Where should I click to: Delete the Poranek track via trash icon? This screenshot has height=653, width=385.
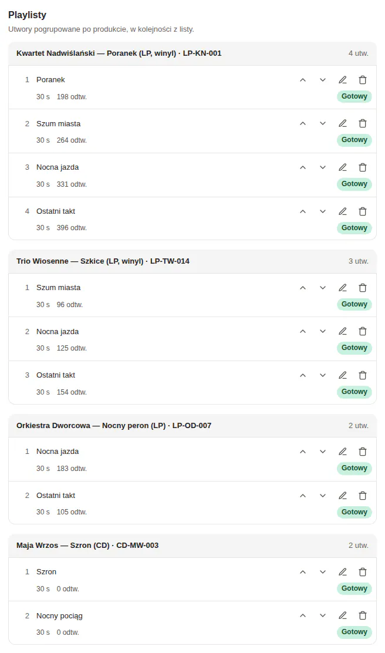click(363, 80)
